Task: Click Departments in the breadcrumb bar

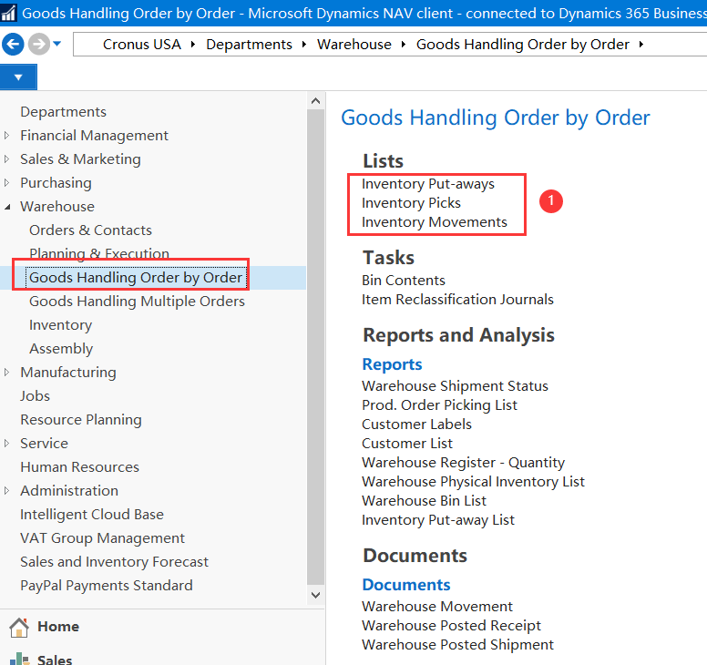Action: 249,45
